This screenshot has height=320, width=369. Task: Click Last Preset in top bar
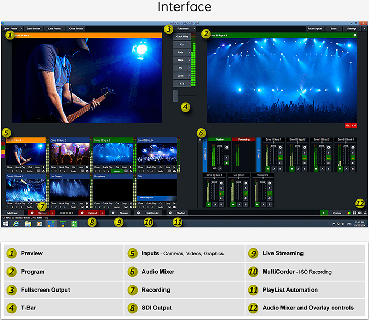tap(54, 28)
